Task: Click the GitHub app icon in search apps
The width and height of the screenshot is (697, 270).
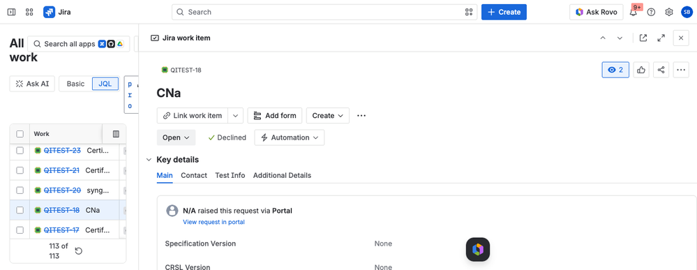Action: [111, 44]
